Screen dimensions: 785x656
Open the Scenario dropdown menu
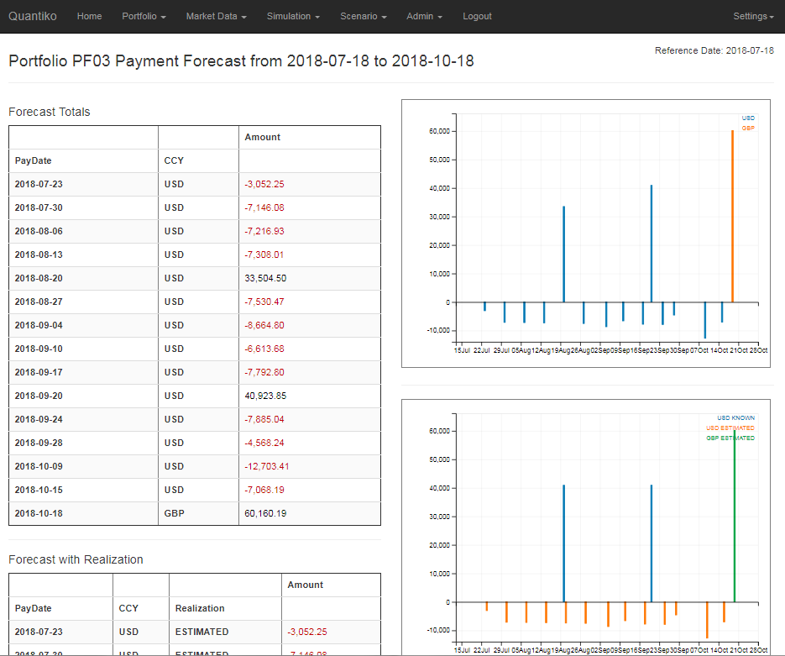[364, 16]
